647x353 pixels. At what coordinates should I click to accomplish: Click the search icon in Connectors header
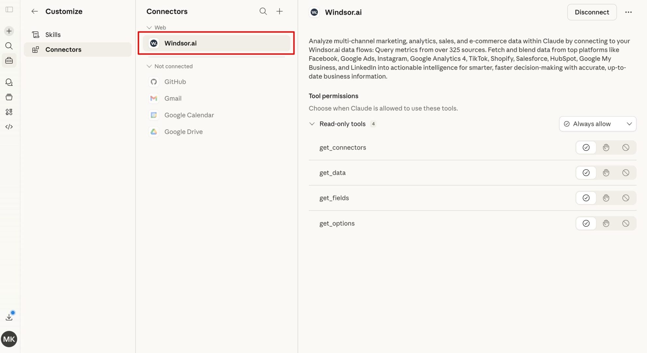tap(263, 11)
